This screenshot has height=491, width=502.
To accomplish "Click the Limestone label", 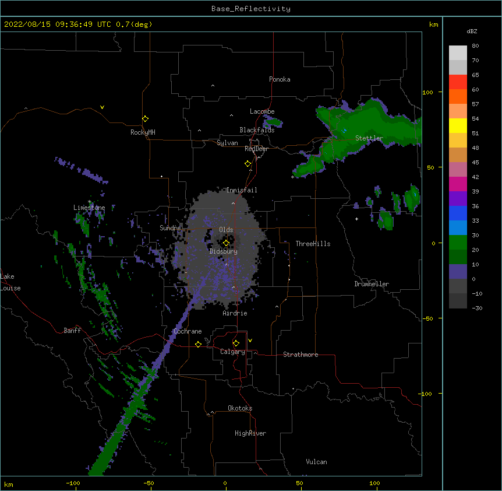I will coord(89,208).
